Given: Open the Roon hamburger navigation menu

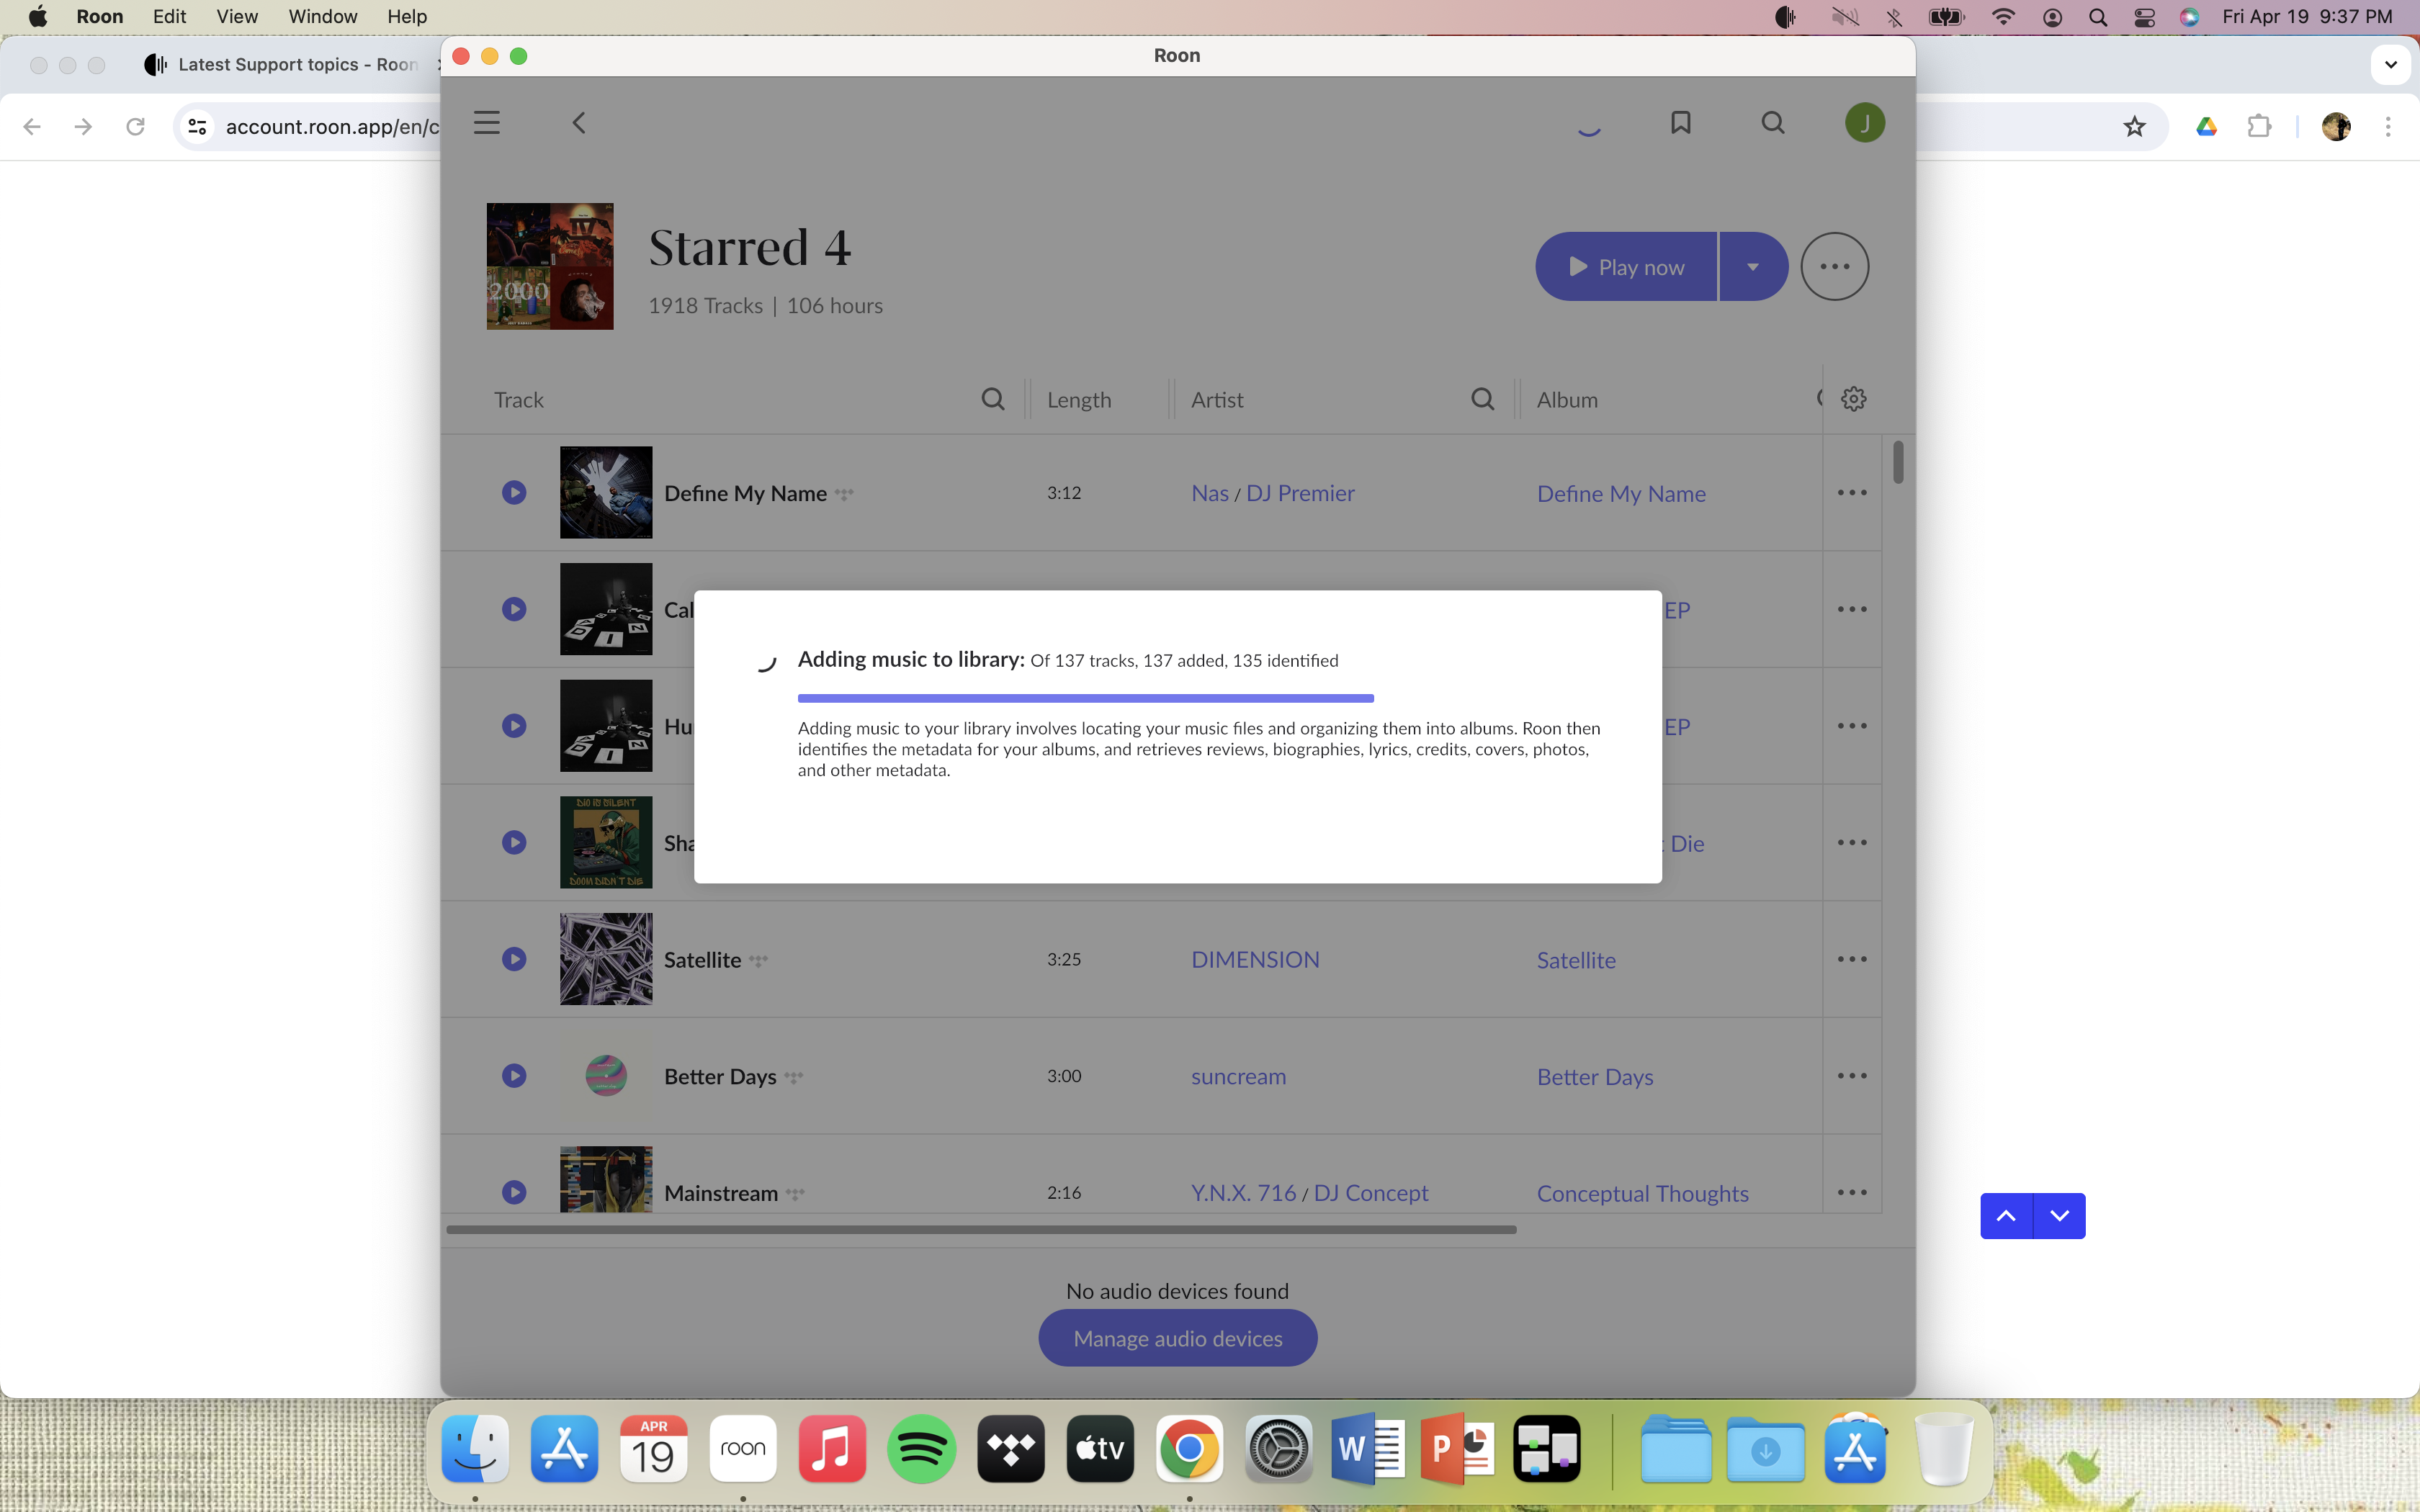Looking at the screenshot, I should (487, 123).
